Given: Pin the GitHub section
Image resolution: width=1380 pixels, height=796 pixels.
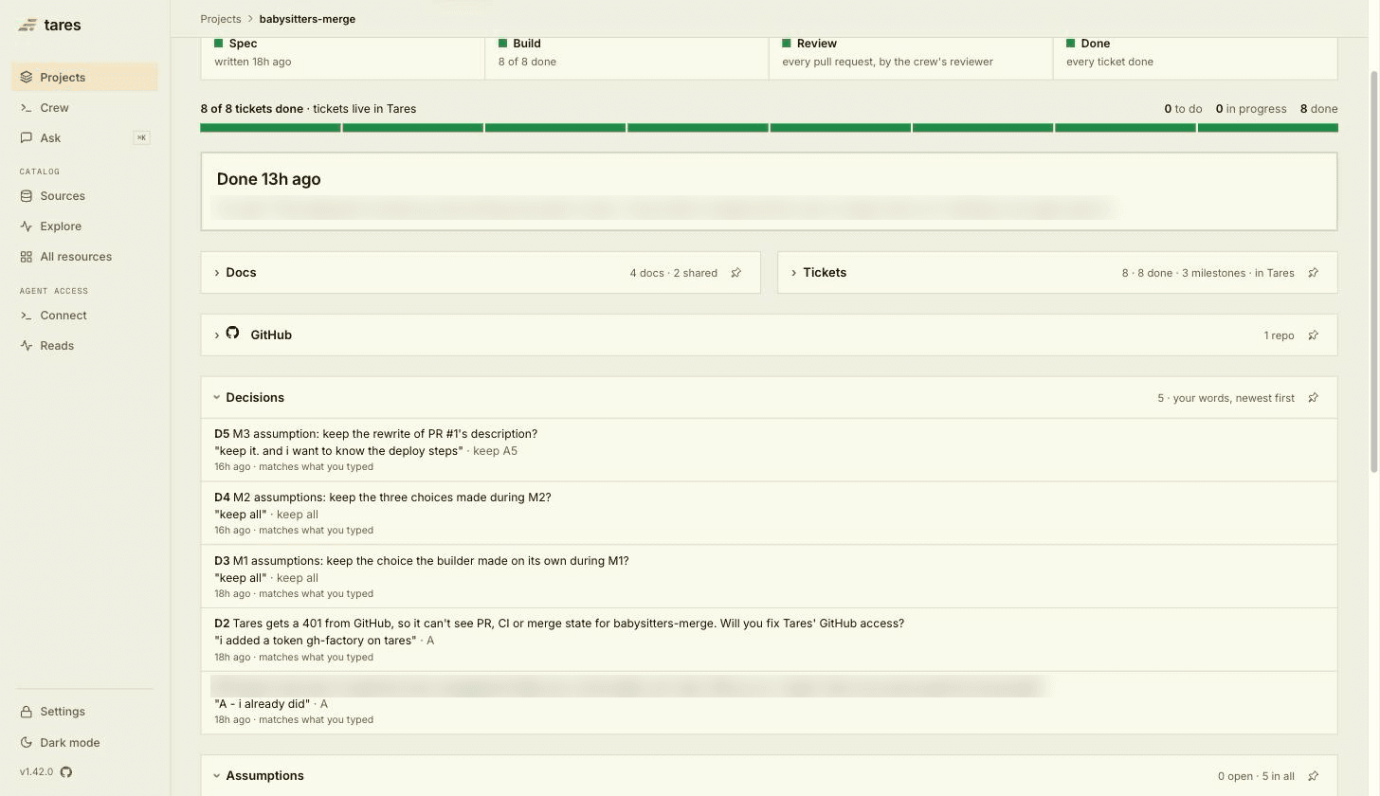Looking at the screenshot, I should (x=1313, y=335).
